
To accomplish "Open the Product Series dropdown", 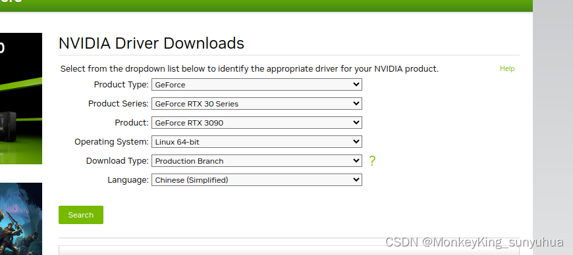I will pos(257,104).
